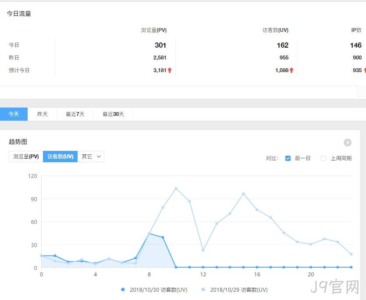Click today's PV value 301
This screenshot has width=366, height=300.
click(160, 45)
